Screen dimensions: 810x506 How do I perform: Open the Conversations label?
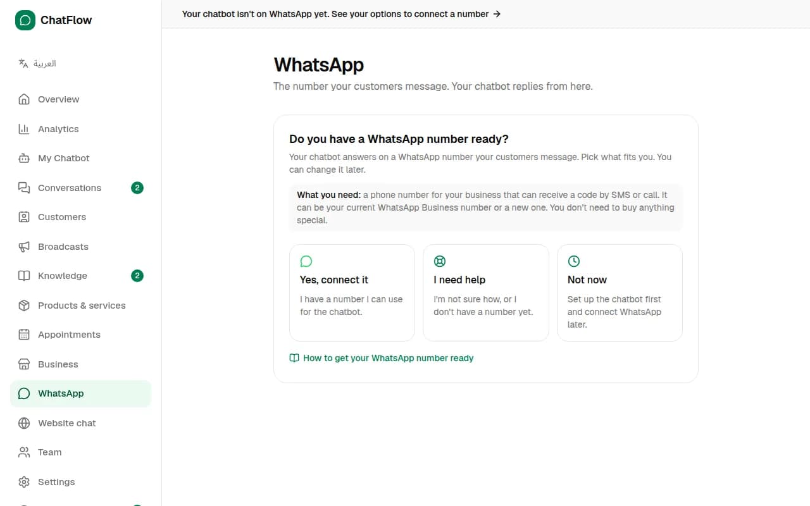tap(70, 188)
